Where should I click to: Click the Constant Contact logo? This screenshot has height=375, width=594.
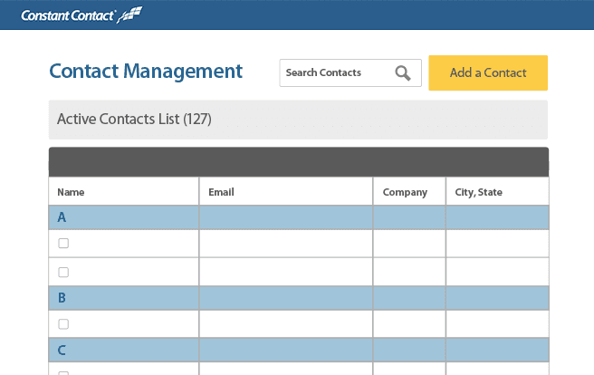pos(81,14)
